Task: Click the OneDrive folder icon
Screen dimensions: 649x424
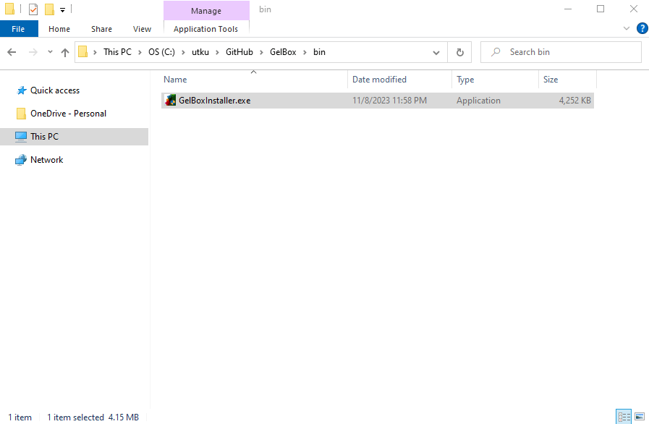Action: pyautogui.click(x=21, y=114)
